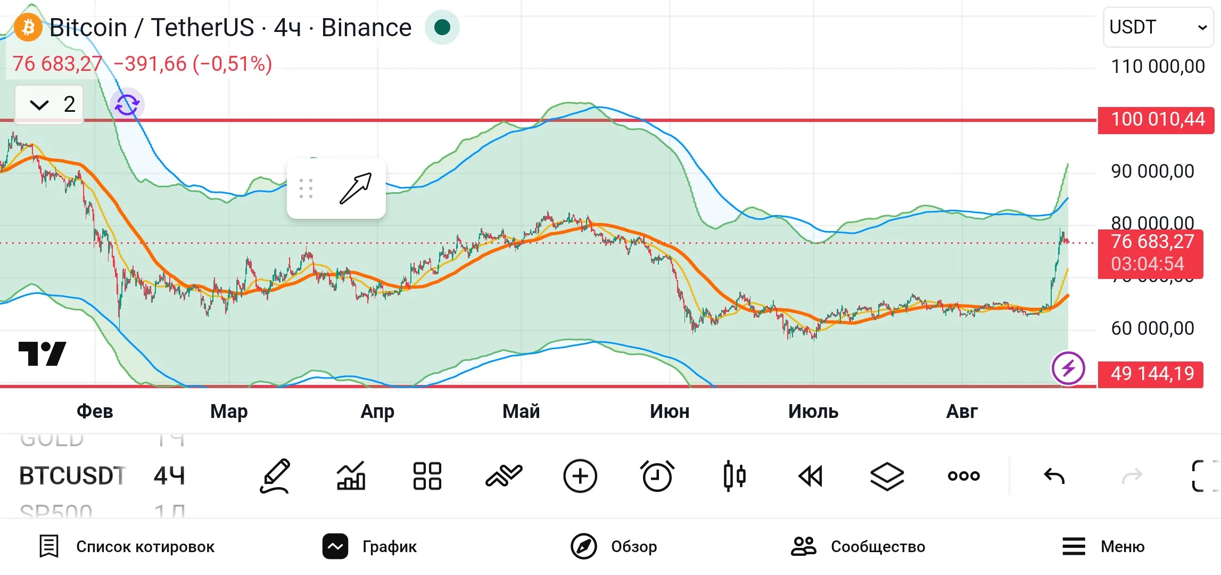The width and height of the screenshot is (1221, 575).
Task: Click the 90 000,00 price scale value
Action: [1152, 171]
